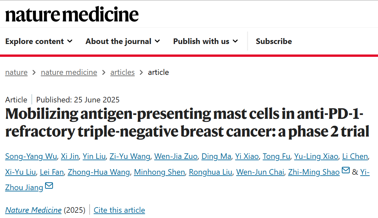
Task: Open author Song-Yang Wu's details
Action: coord(31,156)
